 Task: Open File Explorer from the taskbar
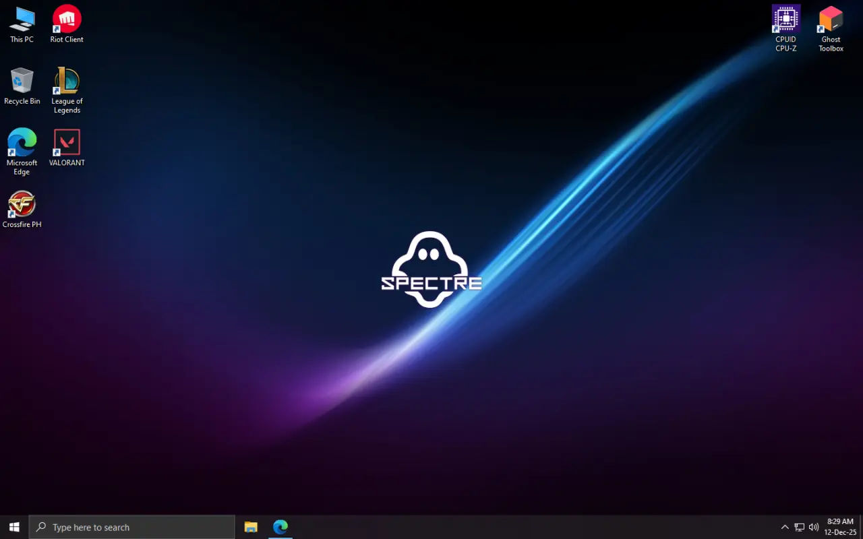251,527
